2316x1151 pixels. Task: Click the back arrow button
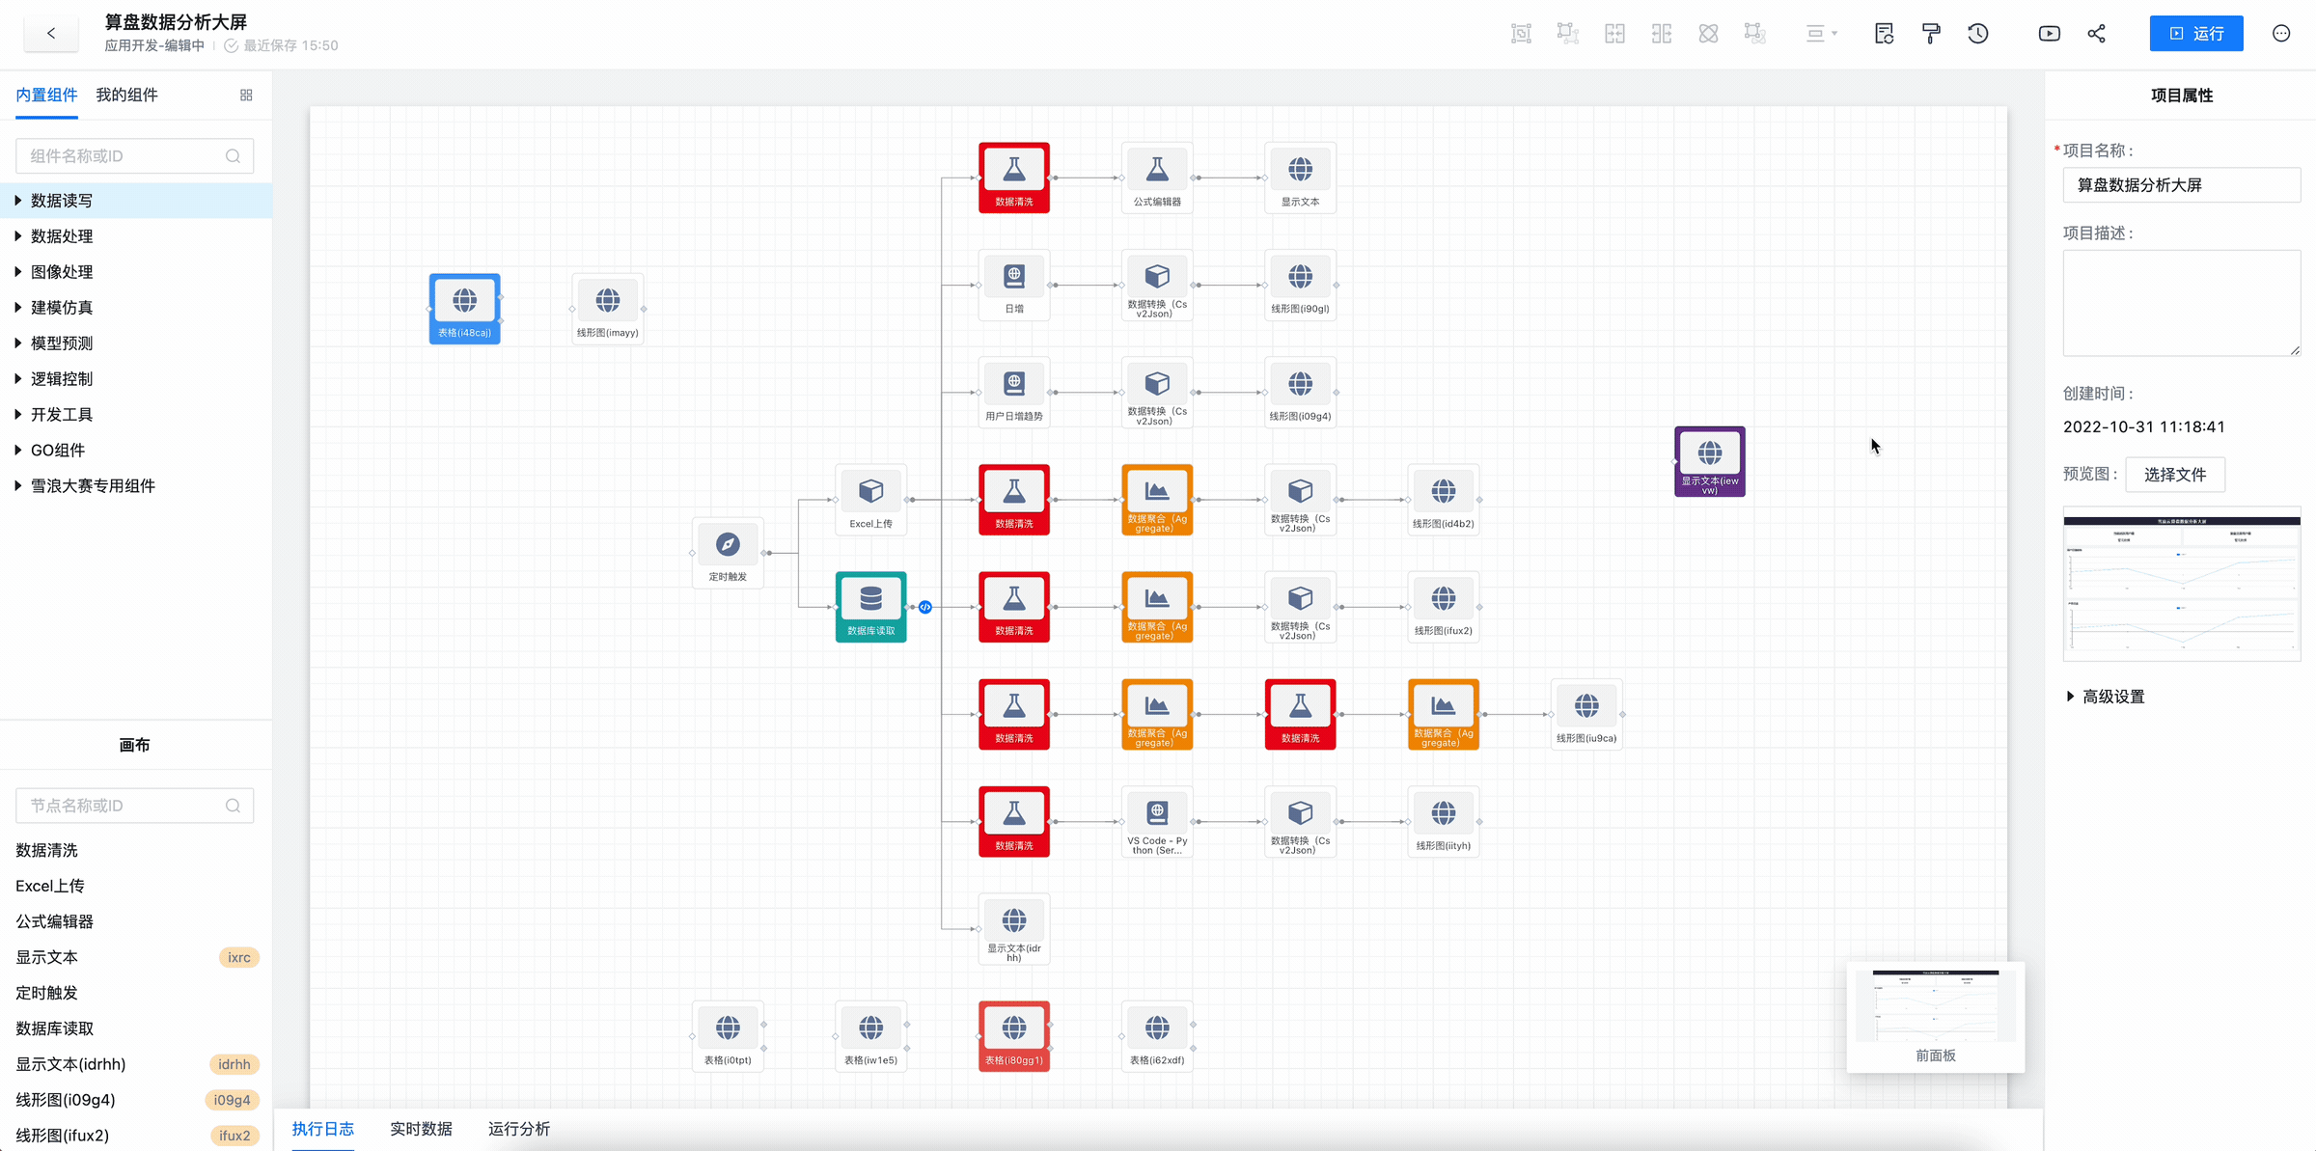tap(51, 34)
